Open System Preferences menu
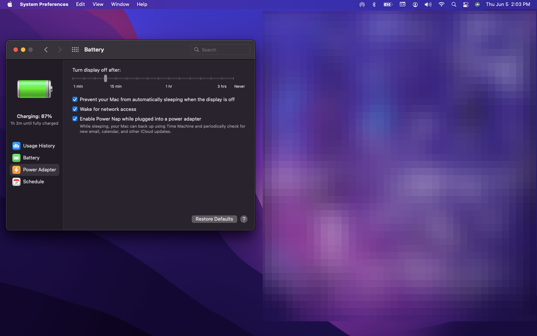 [44, 4]
